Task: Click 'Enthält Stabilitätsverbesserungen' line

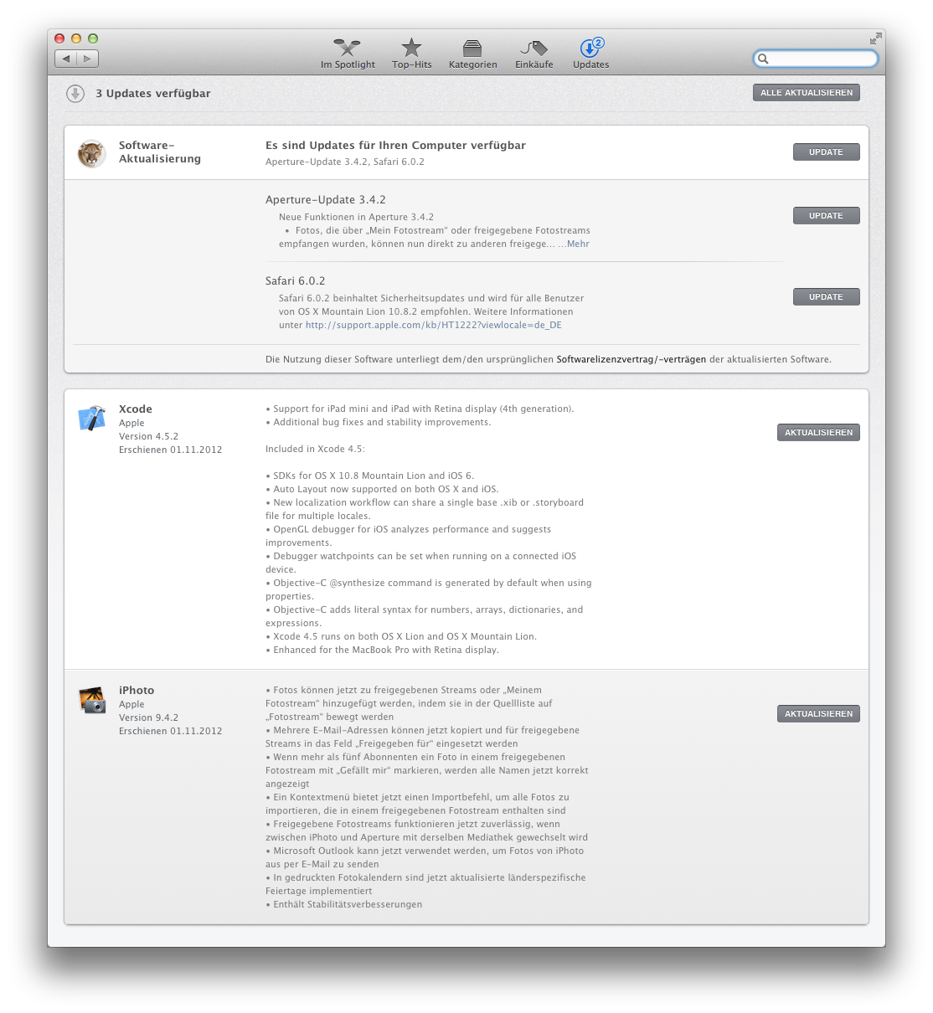Action: click(344, 905)
